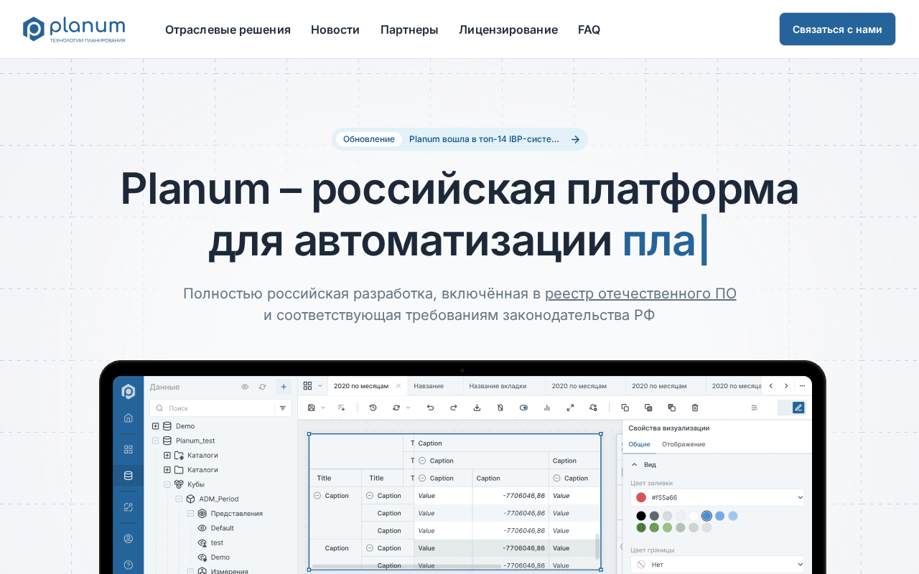Click the trash delete icon in the toolbar
This screenshot has height=574, width=919.
point(695,408)
